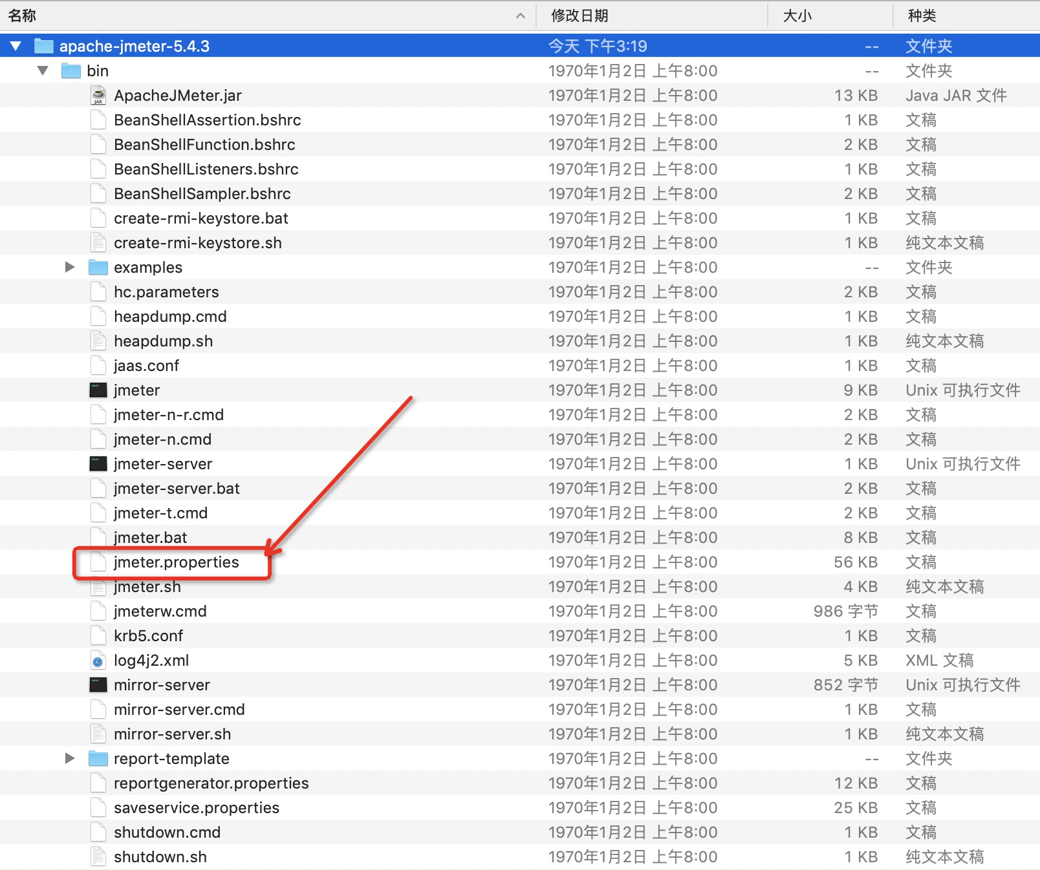Screen dimensions: 1040x870
Task: Click the jmeter.properties document icon
Action: 98,562
